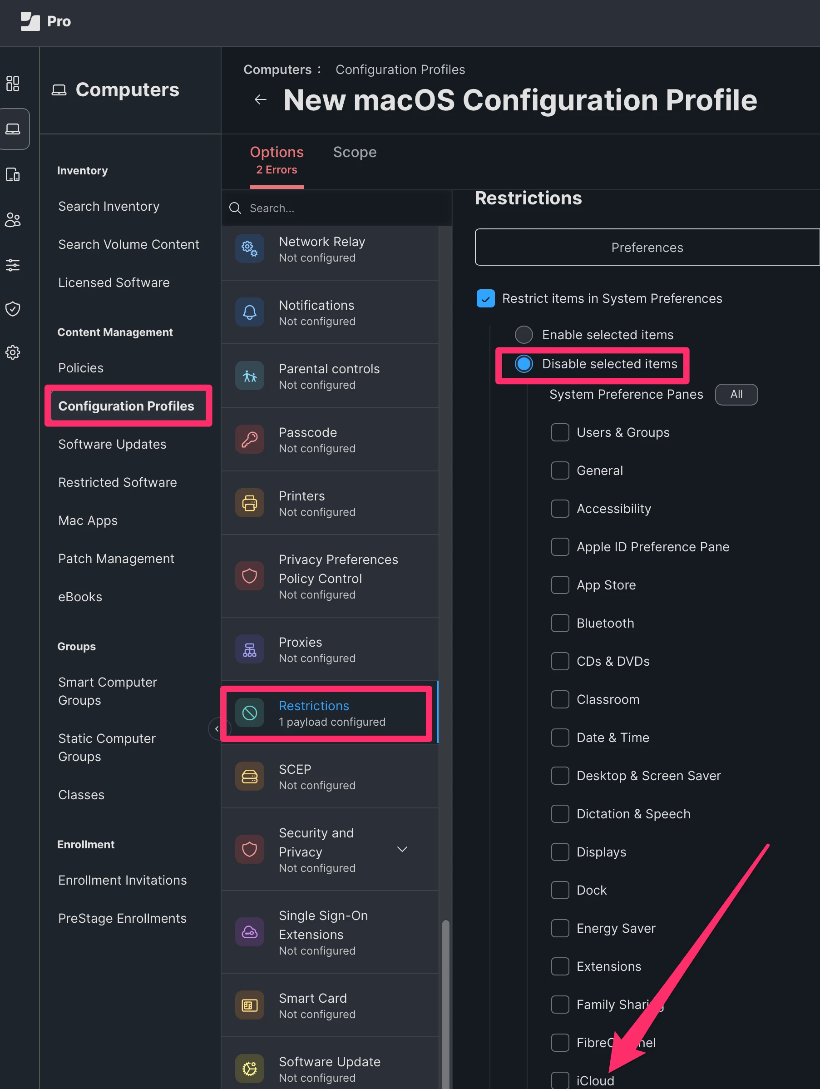The height and width of the screenshot is (1089, 820).
Task: Select the Enable selected items radio
Action: click(x=524, y=335)
